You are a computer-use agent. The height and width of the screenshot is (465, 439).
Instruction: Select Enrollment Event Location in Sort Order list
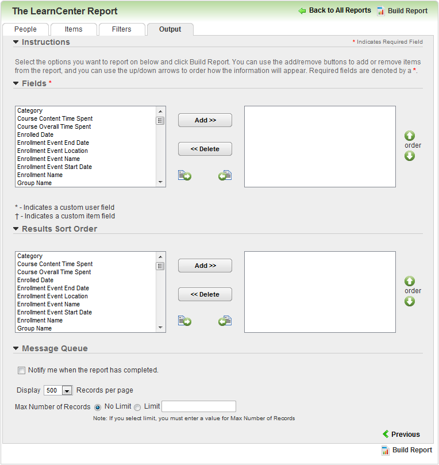pos(86,296)
